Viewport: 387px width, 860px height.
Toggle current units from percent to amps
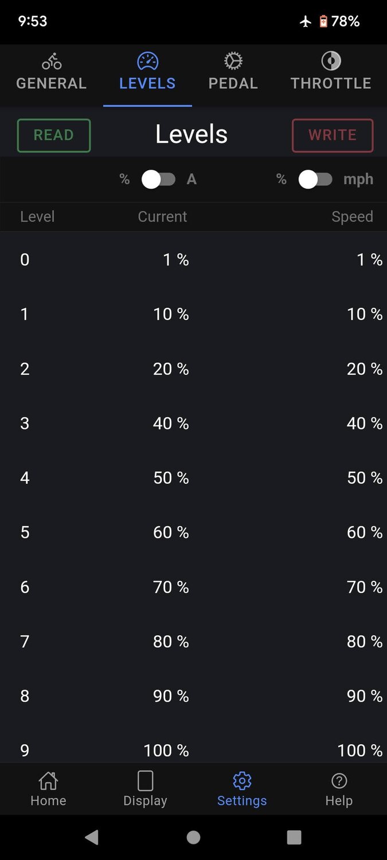pyautogui.click(x=159, y=179)
